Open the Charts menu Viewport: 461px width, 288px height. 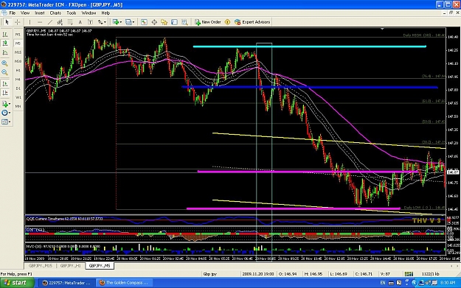tap(55, 13)
